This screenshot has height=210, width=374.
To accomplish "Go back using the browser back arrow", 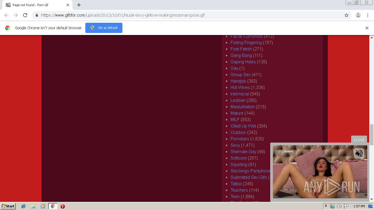I will point(6,15).
